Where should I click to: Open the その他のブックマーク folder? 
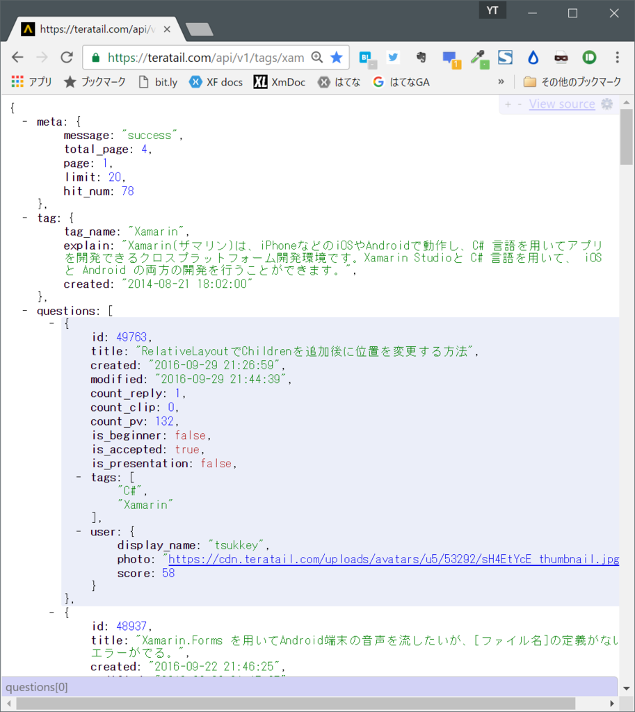572,82
